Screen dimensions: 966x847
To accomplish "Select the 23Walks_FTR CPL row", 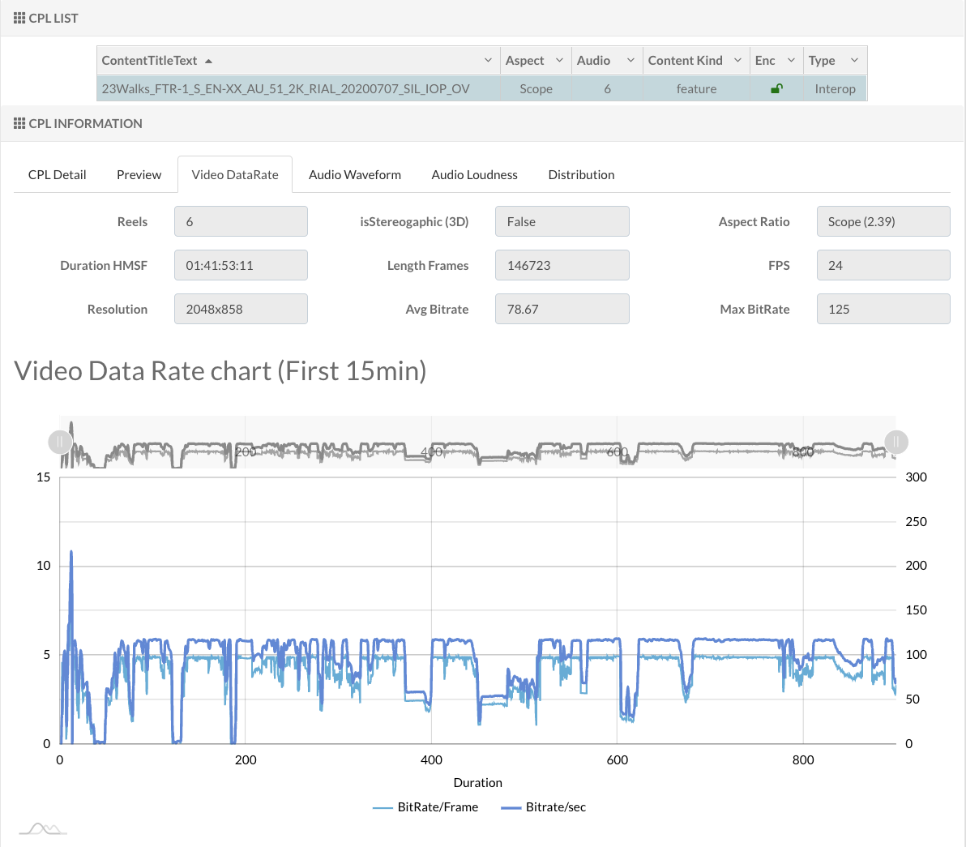I will tap(284, 88).
